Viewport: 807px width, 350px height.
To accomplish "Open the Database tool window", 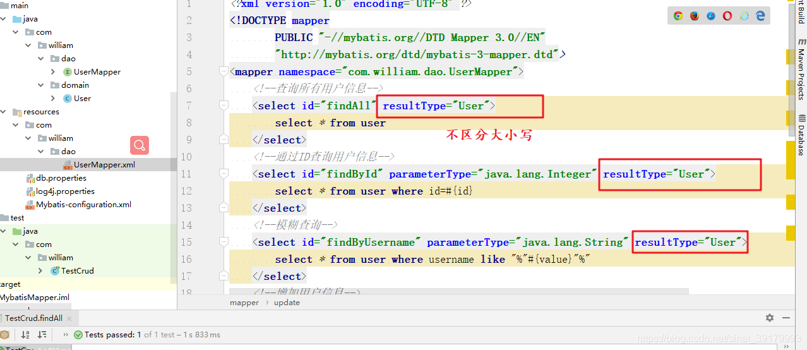I will coord(801,135).
